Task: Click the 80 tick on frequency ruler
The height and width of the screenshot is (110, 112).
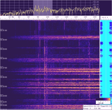Action: [x=38, y=17]
